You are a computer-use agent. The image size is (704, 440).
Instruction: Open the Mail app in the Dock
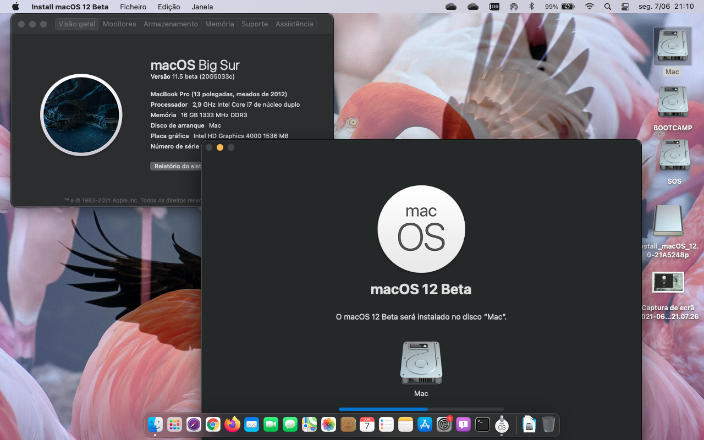[x=252, y=424]
